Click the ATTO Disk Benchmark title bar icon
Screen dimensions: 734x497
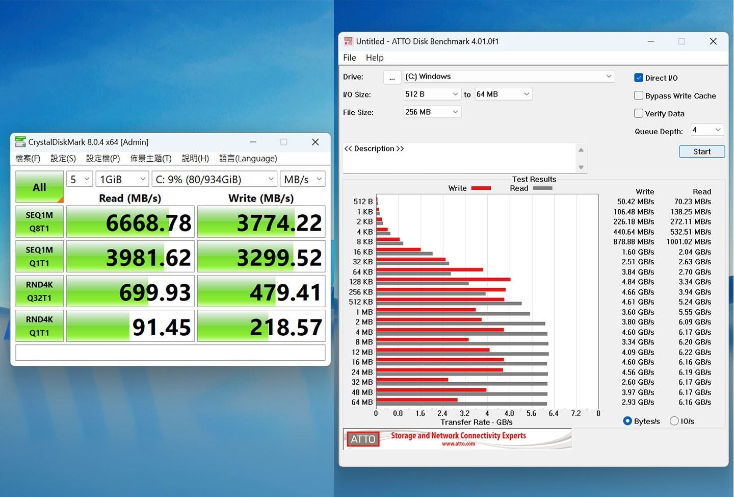[349, 41]
